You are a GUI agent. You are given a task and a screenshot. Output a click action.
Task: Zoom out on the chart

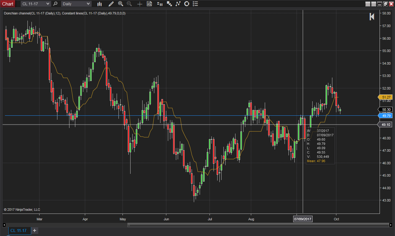(129, 4)
